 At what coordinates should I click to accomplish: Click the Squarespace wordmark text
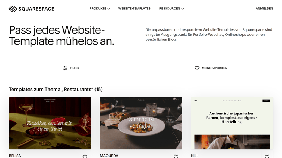pos(36,9)
